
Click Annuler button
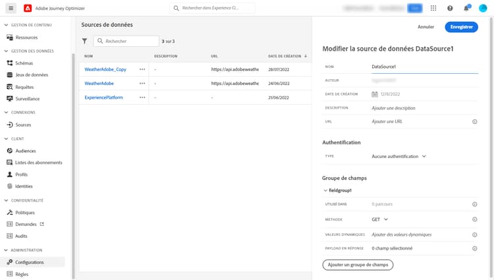425,27
